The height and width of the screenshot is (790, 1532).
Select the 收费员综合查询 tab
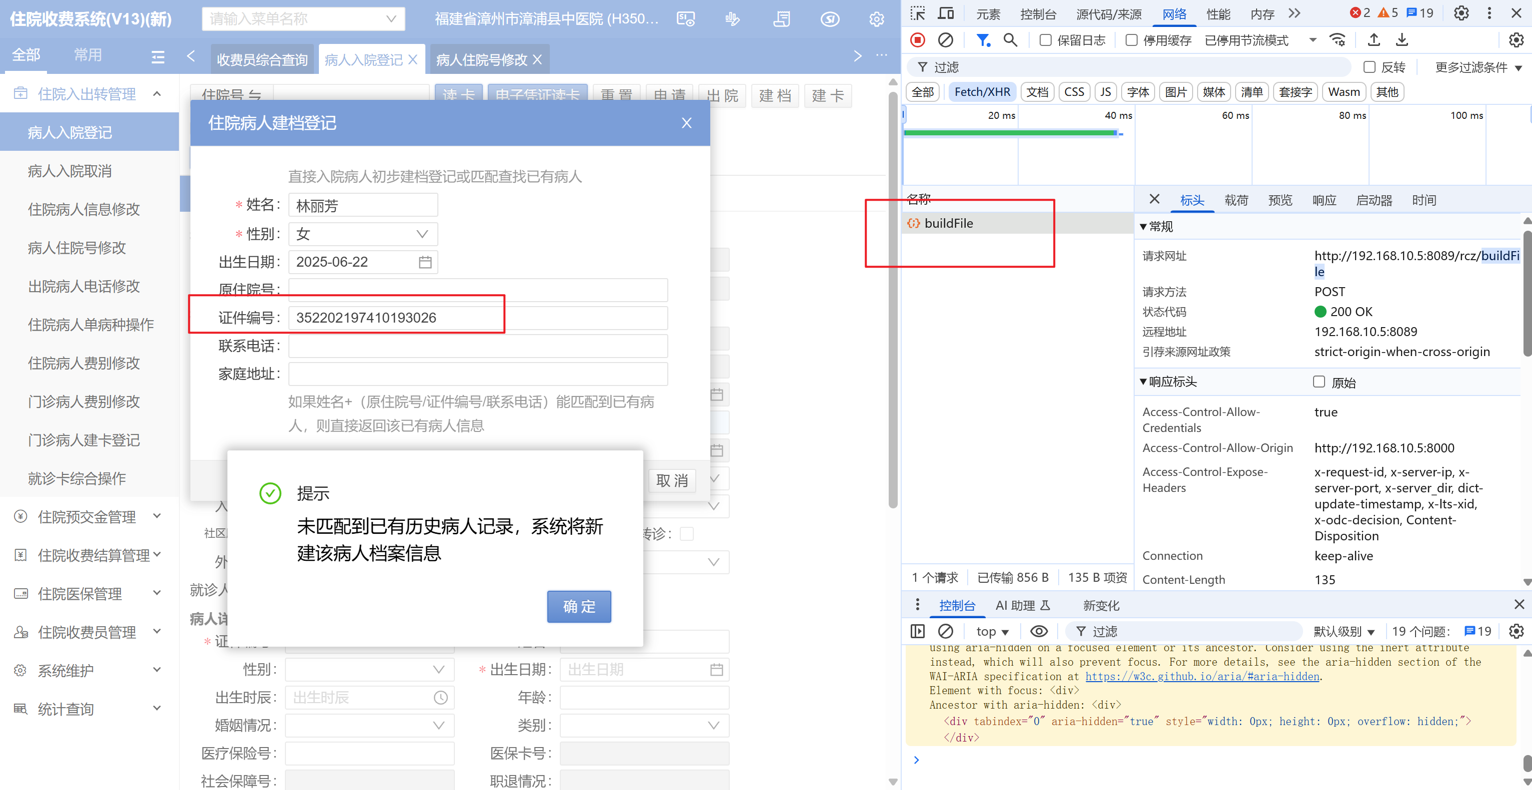262,59
